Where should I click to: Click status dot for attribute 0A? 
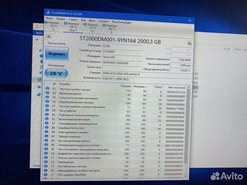pyautogui.click(x=47, y=114)
